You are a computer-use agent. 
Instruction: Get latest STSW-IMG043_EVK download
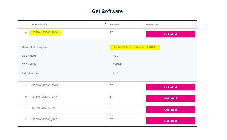point(170,34)
